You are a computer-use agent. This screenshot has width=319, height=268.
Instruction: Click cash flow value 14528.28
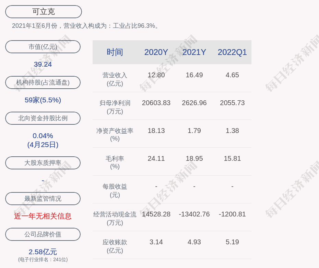156,214
